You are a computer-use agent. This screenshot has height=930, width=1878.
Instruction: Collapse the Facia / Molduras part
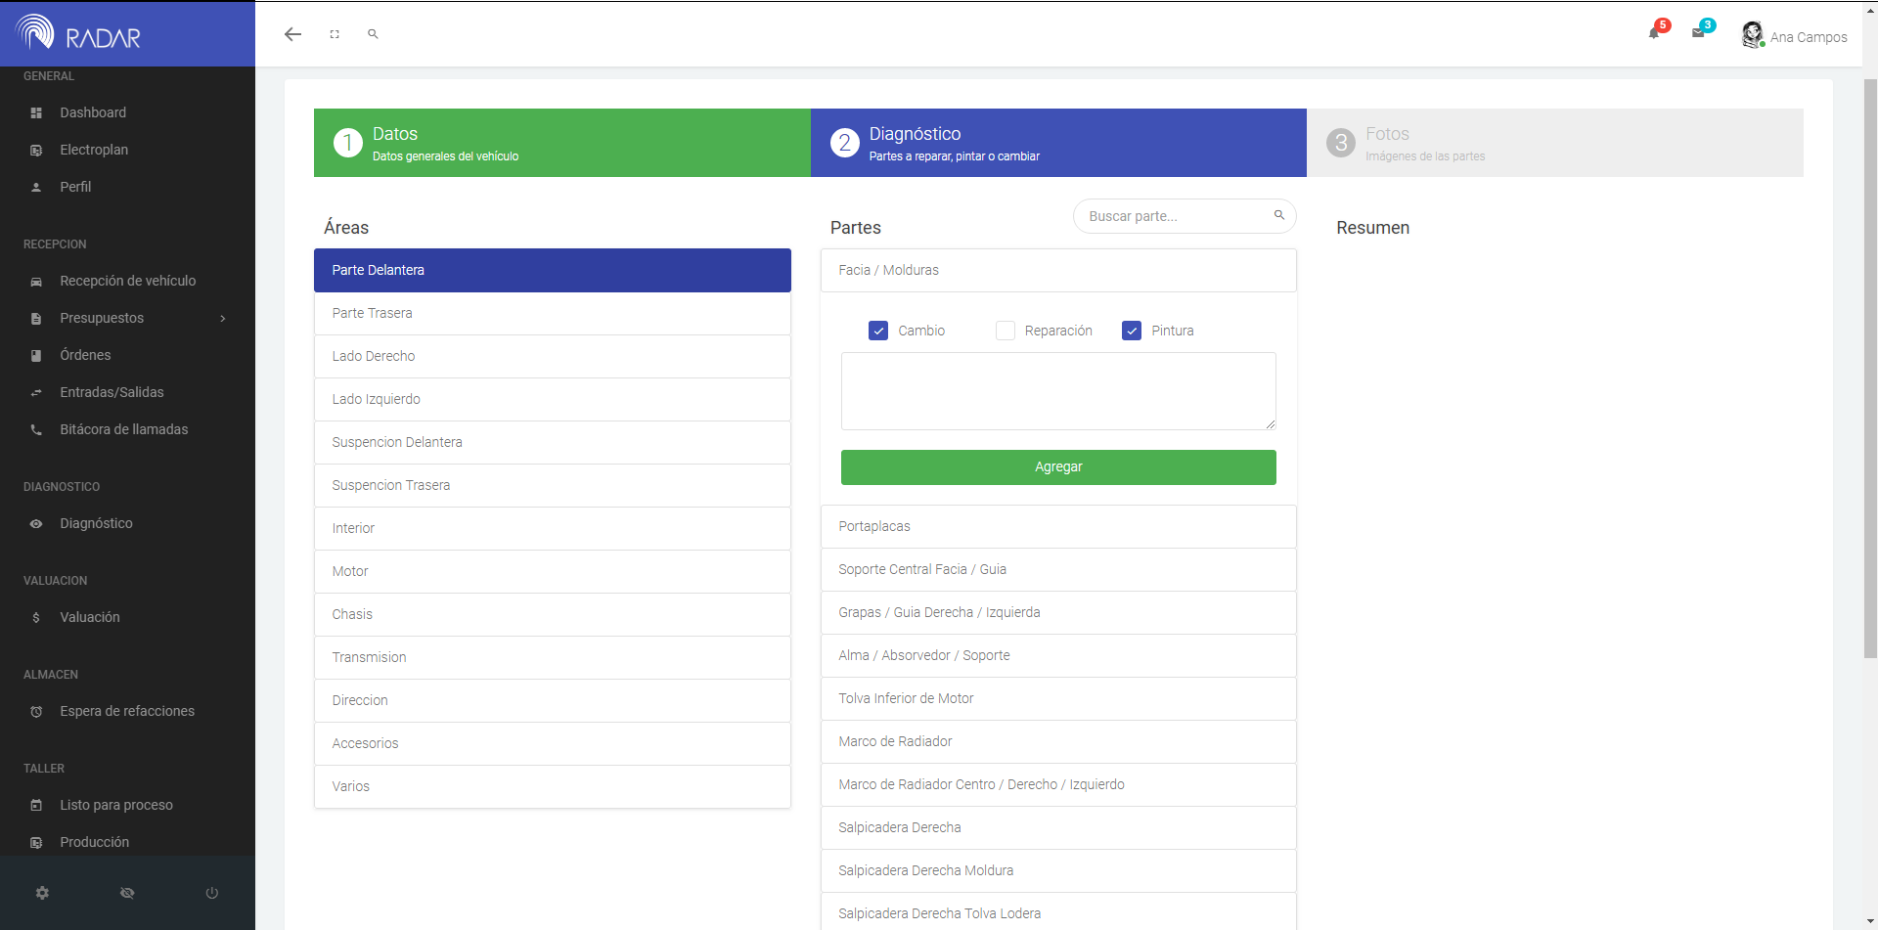(x=1057, y=270)
